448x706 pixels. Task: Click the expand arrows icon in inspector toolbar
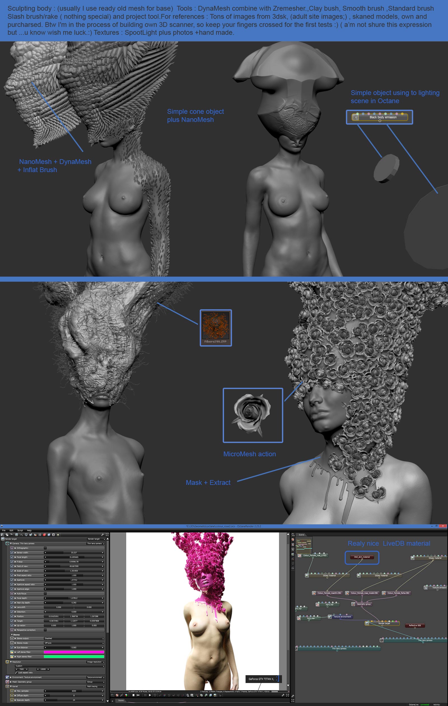point(107,535)
